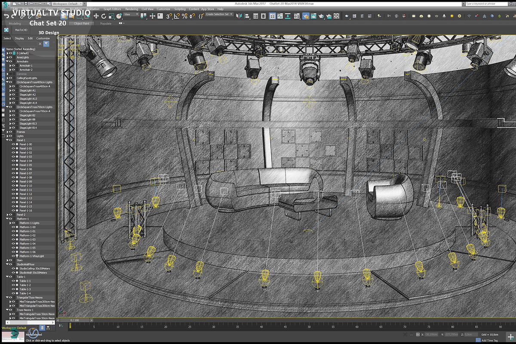The image size is (516, 344).
Task: Click the MaxToC4D plugin round icon
Action: [x=6, y=30]
